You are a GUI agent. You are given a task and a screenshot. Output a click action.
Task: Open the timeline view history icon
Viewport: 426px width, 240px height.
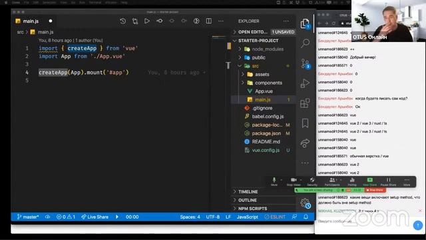pos(122,21)
